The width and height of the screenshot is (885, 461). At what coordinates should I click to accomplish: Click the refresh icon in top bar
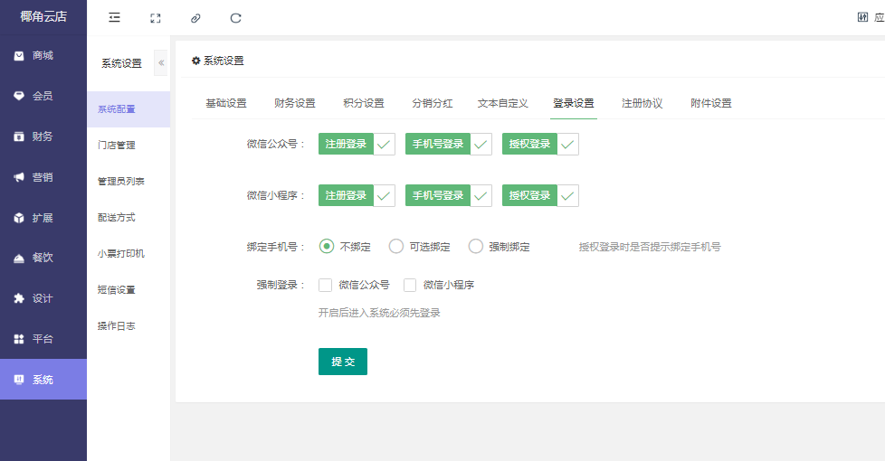[x=236, y=18]
